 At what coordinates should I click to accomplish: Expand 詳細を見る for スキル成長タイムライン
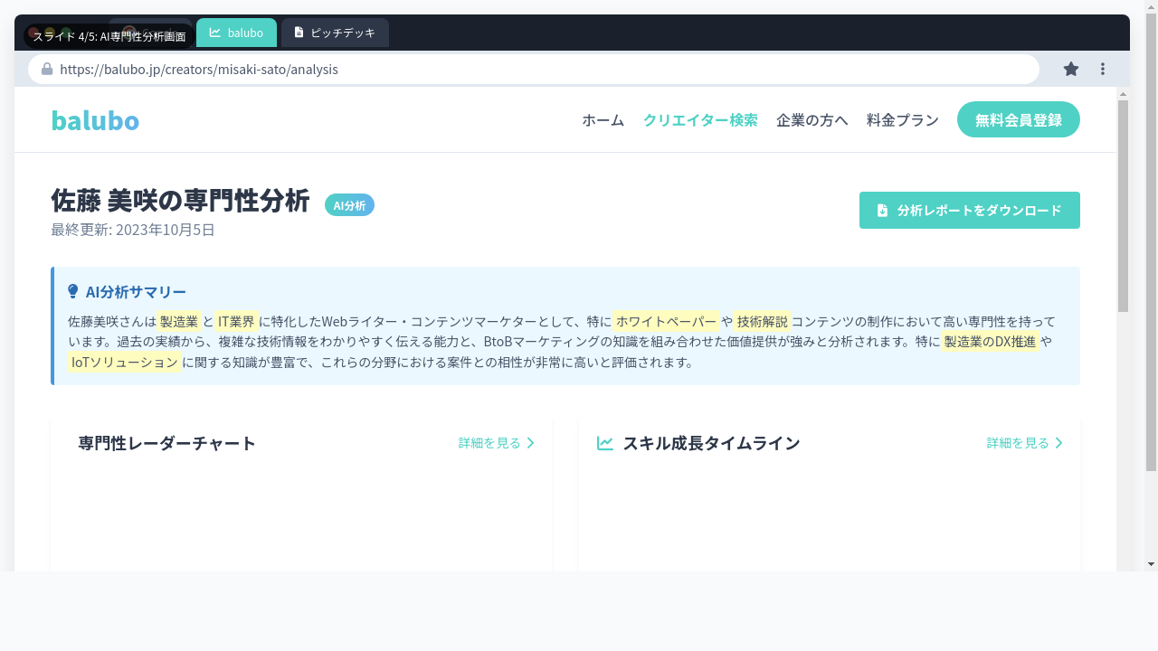1025,443
